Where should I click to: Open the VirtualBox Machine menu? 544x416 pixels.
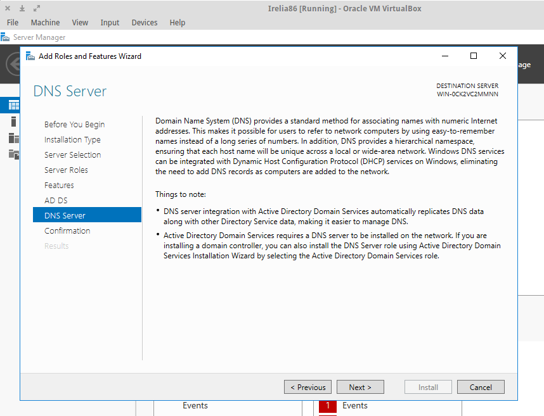[x=45, y=23]
